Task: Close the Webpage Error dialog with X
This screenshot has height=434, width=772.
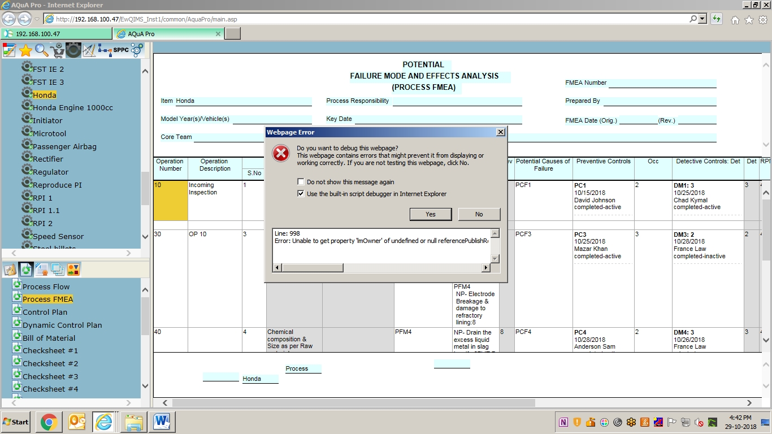Action: (500, 132)
